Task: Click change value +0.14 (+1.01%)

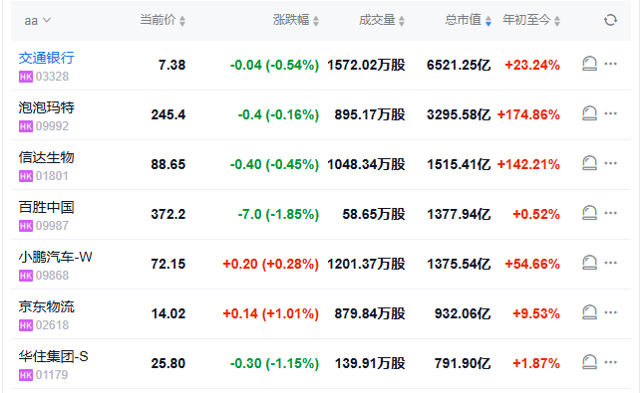Action: pos(270,314)
